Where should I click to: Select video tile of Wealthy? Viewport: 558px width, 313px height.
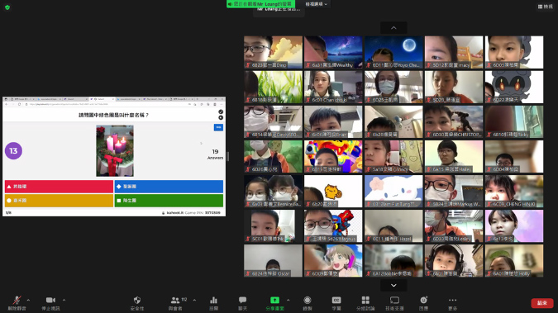click(x=333, y=52)
